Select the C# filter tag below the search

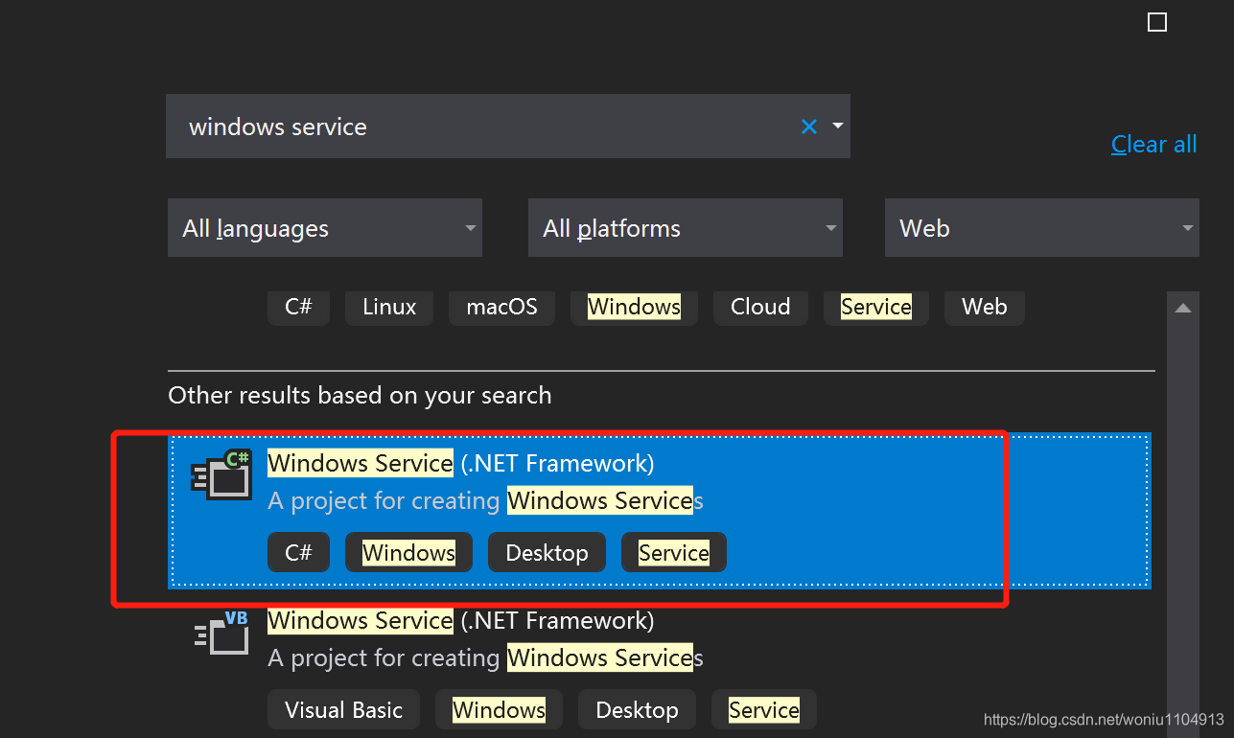(x=298, y=307)
